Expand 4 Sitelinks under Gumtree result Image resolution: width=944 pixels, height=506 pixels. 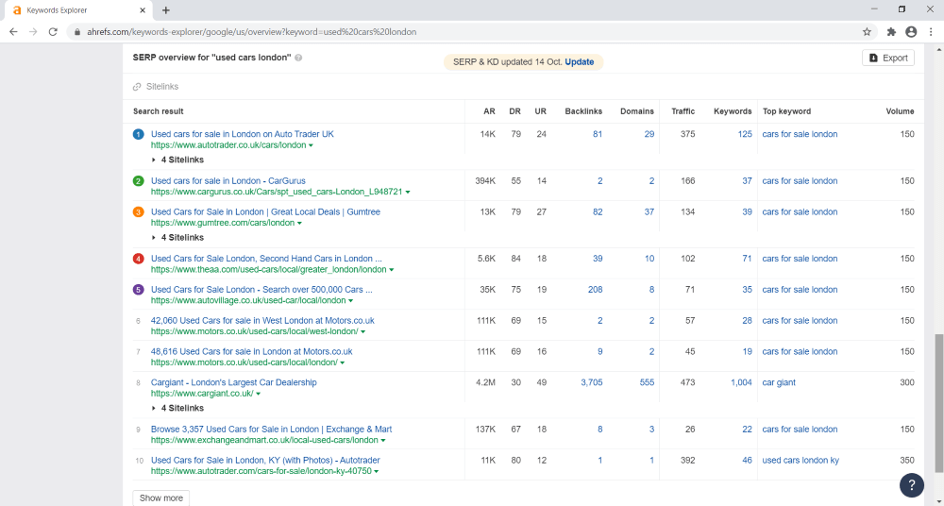click(178, 237)
